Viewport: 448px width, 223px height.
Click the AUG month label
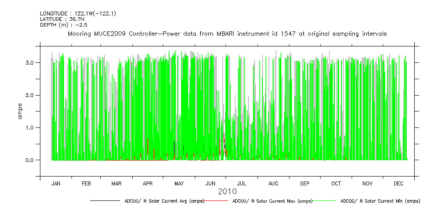click(x=274, y=183)
